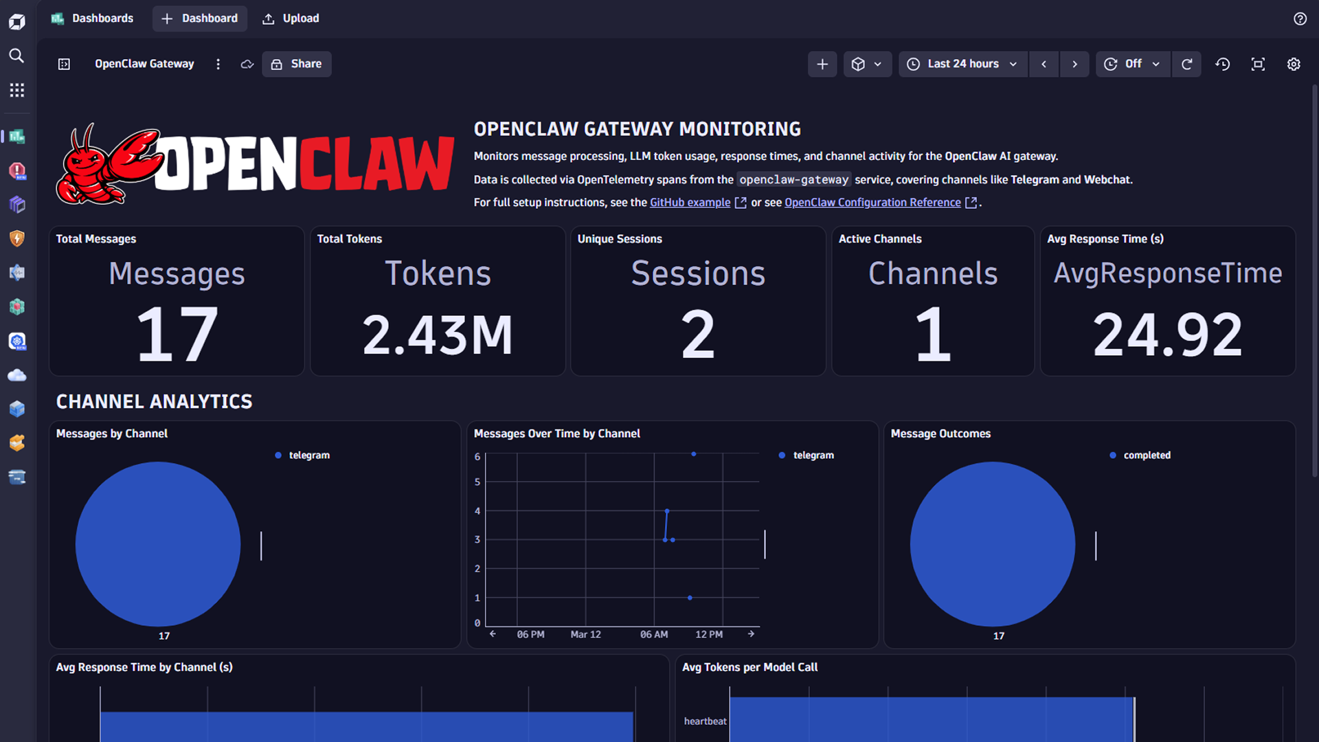1319x742 pixels.
Task: Open the OpenClaw Configuration Reference link
Action: tap(872, 202)
